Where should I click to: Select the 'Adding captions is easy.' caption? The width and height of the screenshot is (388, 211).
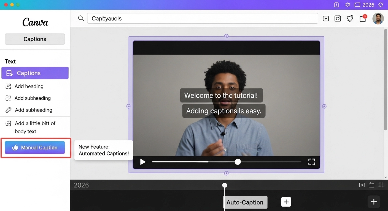point(224,111)
